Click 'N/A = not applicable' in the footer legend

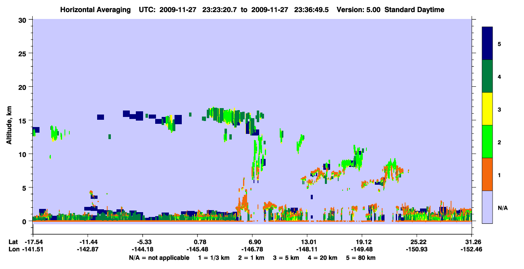(x=159, y=258)
